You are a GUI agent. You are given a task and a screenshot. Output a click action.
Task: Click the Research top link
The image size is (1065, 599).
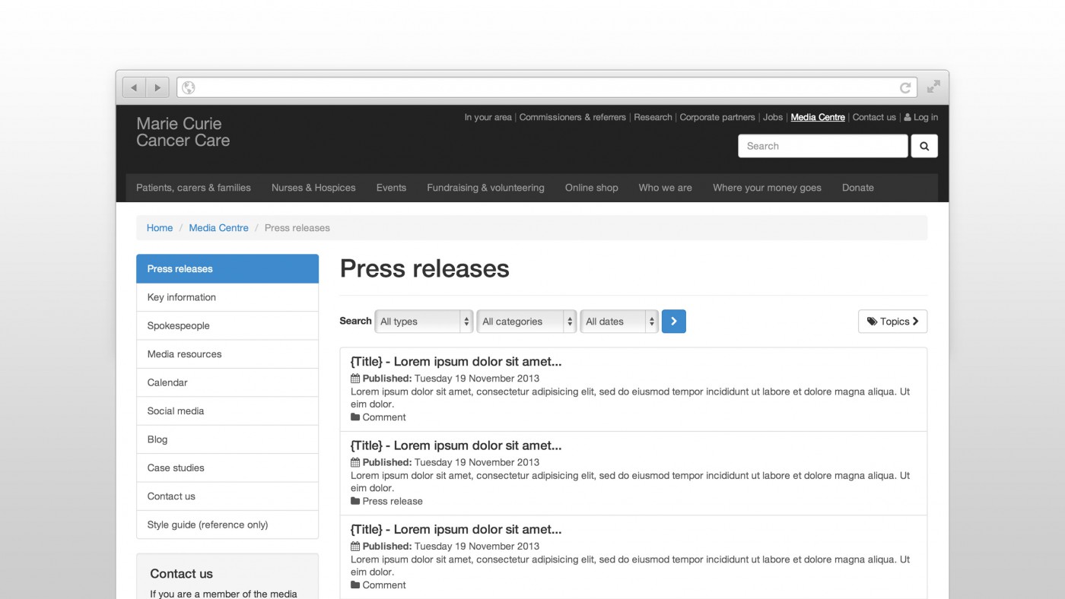click(653, 117)
